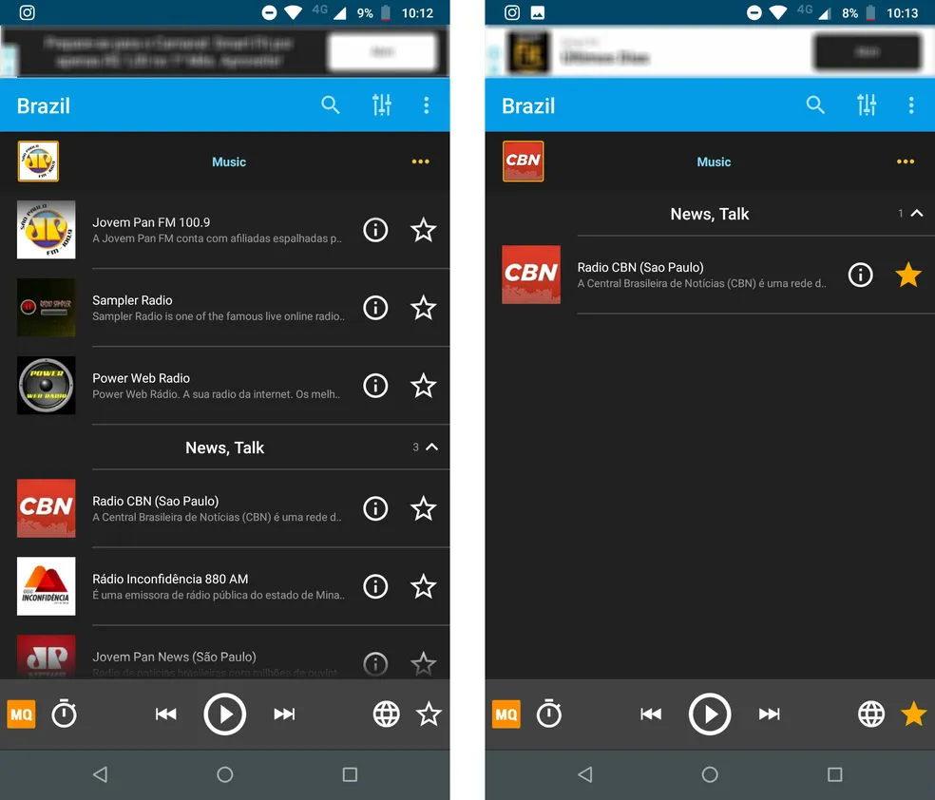Skip to previous station, right player
This screenshot has width=935, height=800.
tap(651, 714)
